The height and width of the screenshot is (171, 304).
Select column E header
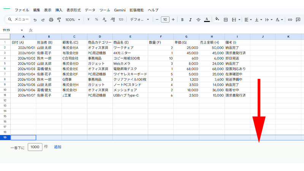[130, 36]
